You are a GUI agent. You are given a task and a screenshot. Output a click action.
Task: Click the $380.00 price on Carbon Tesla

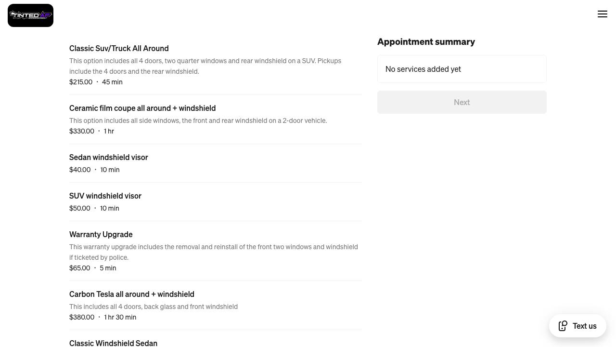click(82, 317)
